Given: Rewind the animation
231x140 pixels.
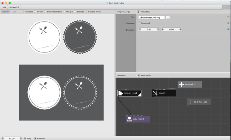Looking at the screenshot, I should (39, 138).
